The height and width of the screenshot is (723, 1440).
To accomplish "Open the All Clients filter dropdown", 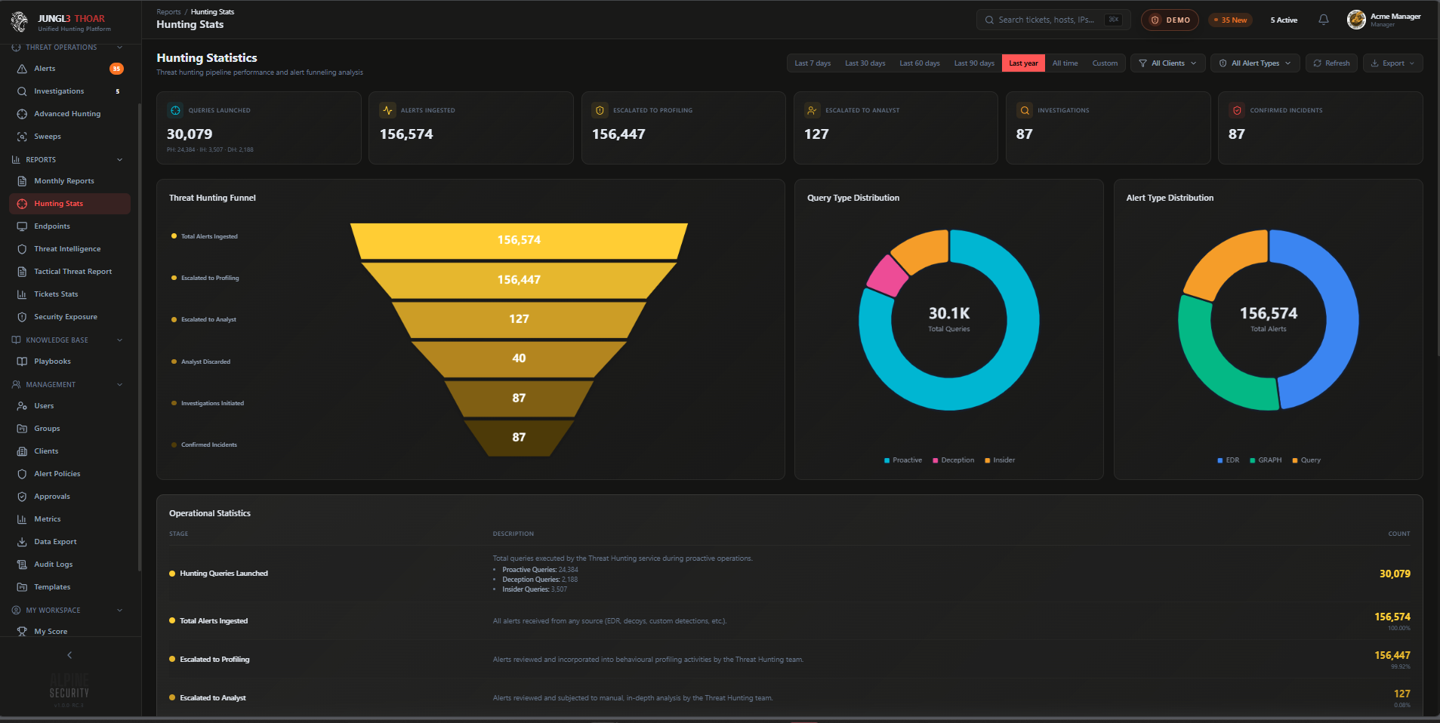I will 1167,63.
